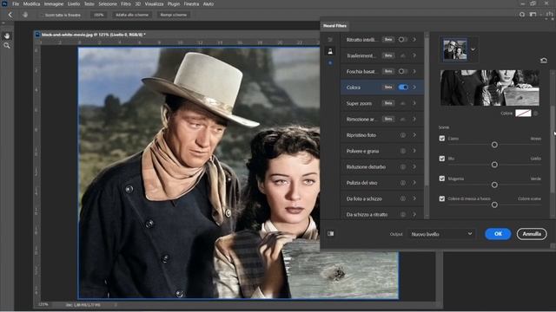Click the grayscale focus-point preview image

490,88
